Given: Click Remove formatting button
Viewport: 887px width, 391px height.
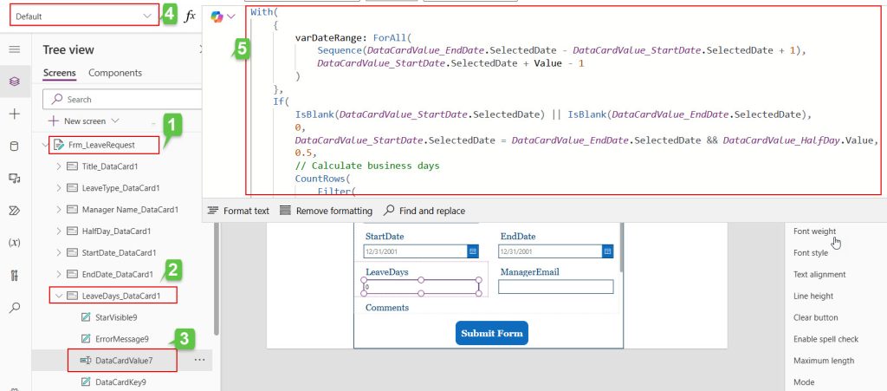Looking at the screenshot, I should pyautogui.click(x=327, y=211).
